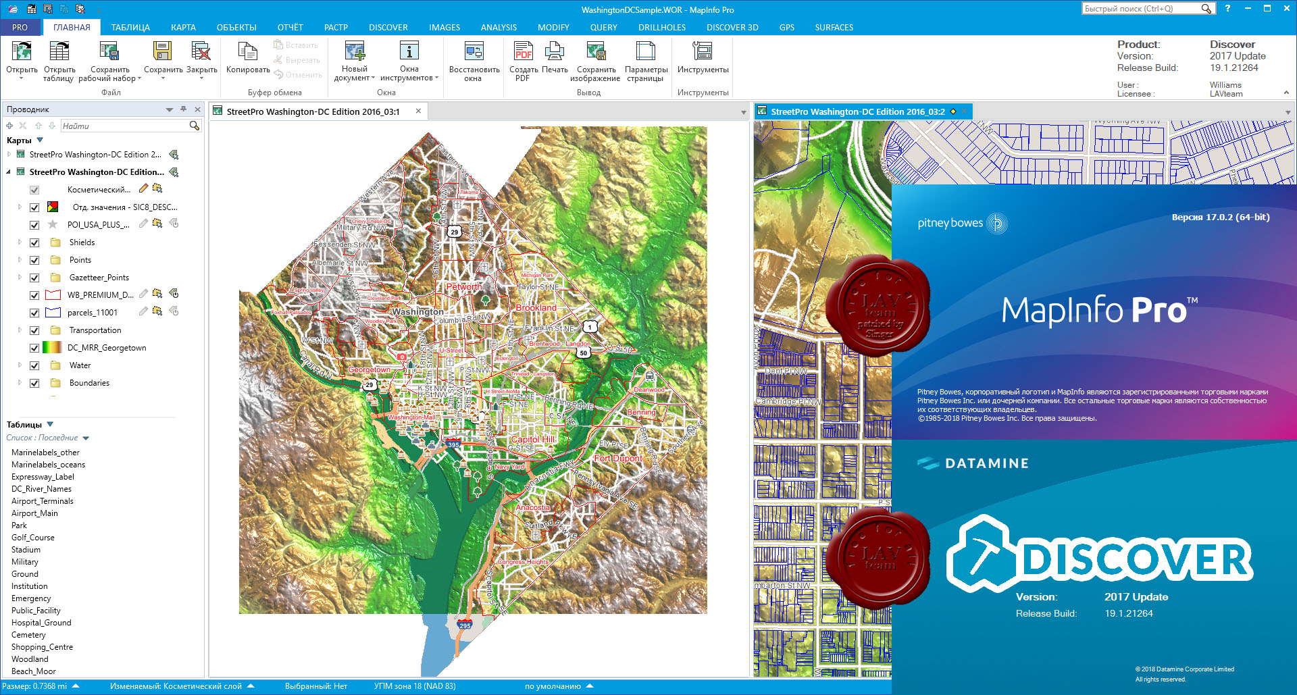Click the Сохранить изображение icon

coord(596,51)
